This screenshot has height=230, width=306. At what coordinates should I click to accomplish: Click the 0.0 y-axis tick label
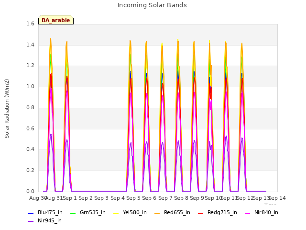pos(30,191)
